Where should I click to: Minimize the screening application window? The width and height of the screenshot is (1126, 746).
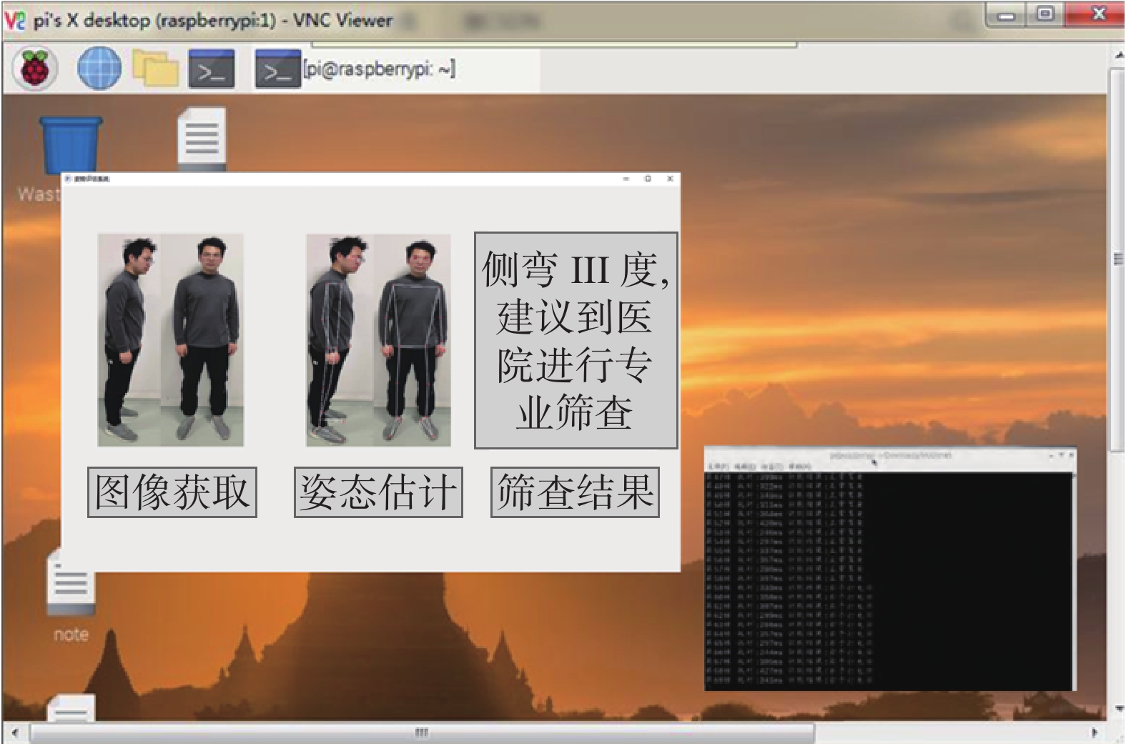[626, 179]
